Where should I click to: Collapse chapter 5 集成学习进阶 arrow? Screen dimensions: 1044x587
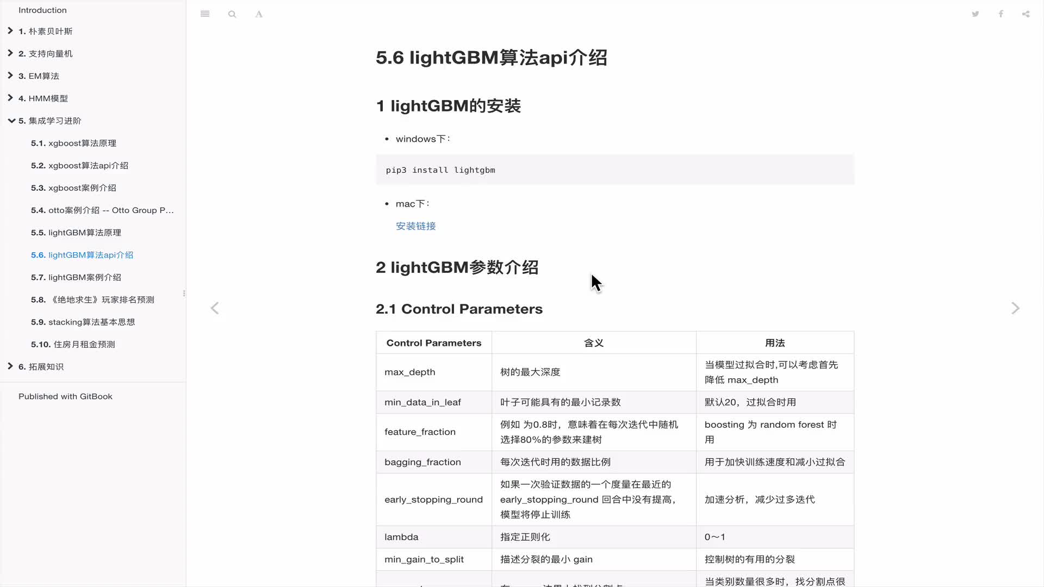click(11, 121)
